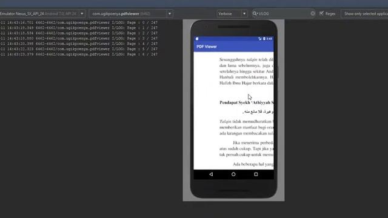Click the Pendapat Syekh heading in PDF
This screenshot has height=218, width=388.
click(247, 102)
